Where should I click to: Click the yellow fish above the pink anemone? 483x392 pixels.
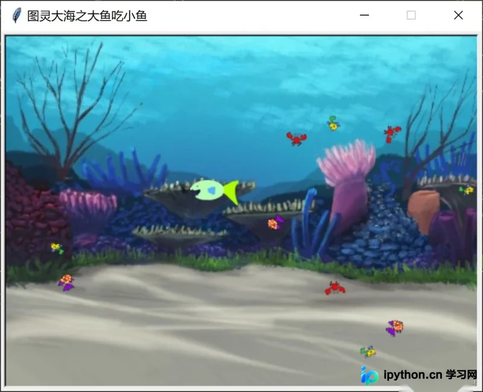[333, 124]
